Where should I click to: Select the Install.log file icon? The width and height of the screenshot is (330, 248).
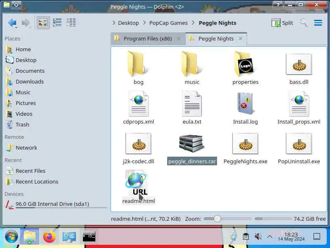(245, 104)
